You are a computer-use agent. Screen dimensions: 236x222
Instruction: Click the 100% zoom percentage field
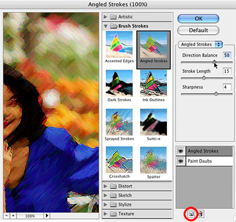[30, 216]
